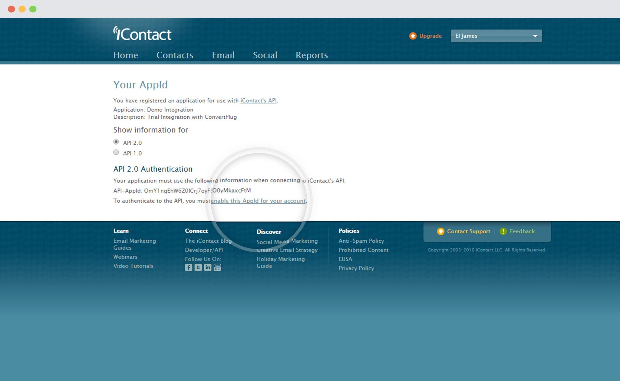Screen dimensions: 620x381
Task: Click the green Feedback exclamation icon
Action: click(503, 232)
